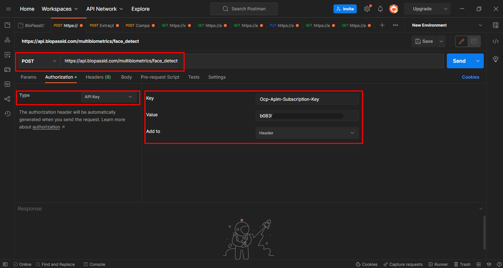Open the Mock Servers sidebar panel
This screenshot has height=268, width=503.
(x=7, y=69)
